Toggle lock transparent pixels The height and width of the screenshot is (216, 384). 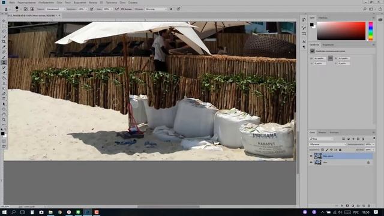(322, 149)
